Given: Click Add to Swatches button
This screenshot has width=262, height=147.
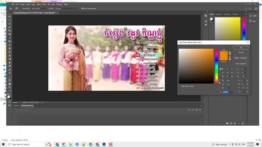Looking at the screenshot, I should coord(241,58).
